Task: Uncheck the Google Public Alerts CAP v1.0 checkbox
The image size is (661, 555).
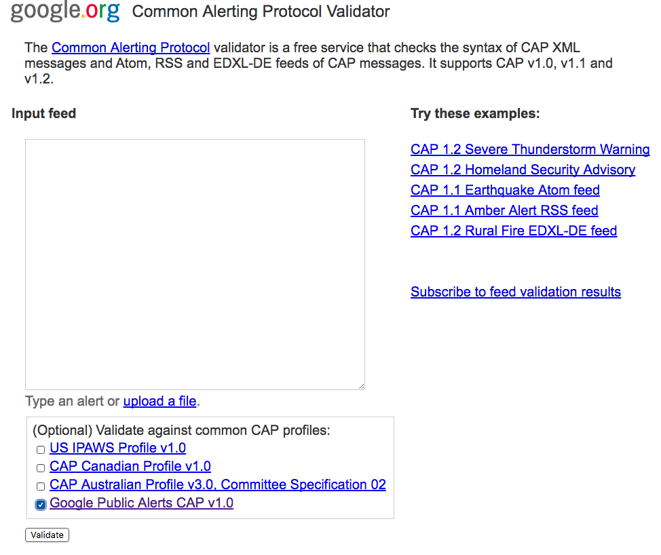Action: pyautogui.click(x=40, y=504)
